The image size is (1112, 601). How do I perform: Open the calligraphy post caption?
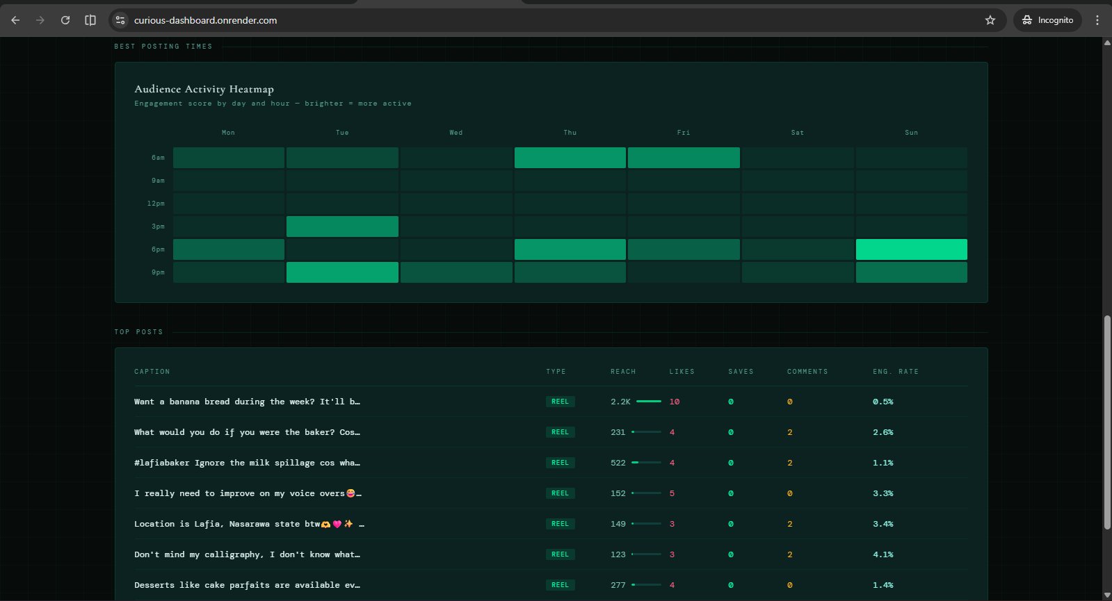point(247,554)
